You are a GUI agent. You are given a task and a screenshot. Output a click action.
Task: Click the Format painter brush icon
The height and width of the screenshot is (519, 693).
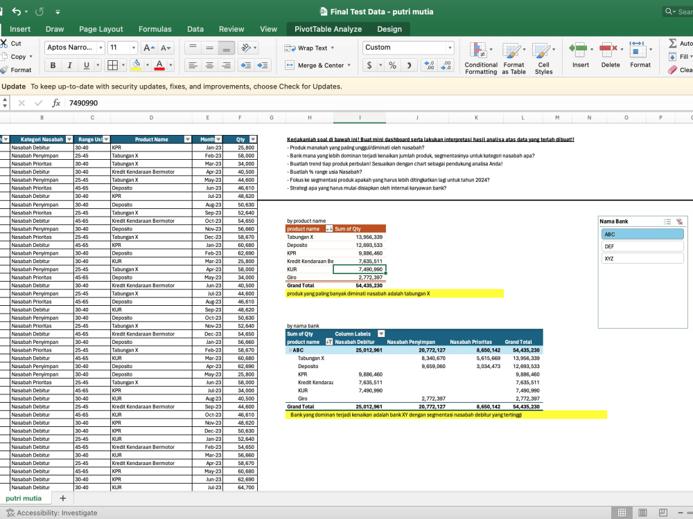(x=4, y=70)
